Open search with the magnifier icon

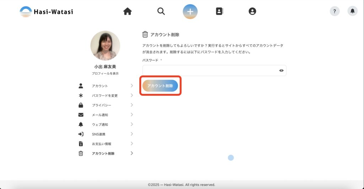[x=161, y=11]
